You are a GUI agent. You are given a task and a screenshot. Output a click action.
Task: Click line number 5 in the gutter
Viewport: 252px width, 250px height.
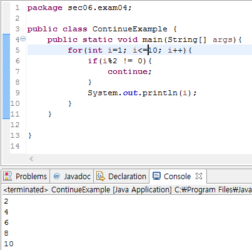pyautogui.click(x=18, y=50)
